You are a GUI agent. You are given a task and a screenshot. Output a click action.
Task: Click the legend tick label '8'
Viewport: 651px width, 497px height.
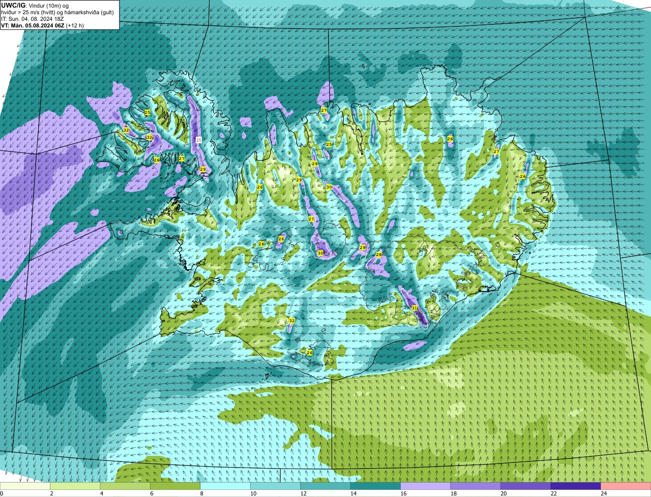pos(201,493)
